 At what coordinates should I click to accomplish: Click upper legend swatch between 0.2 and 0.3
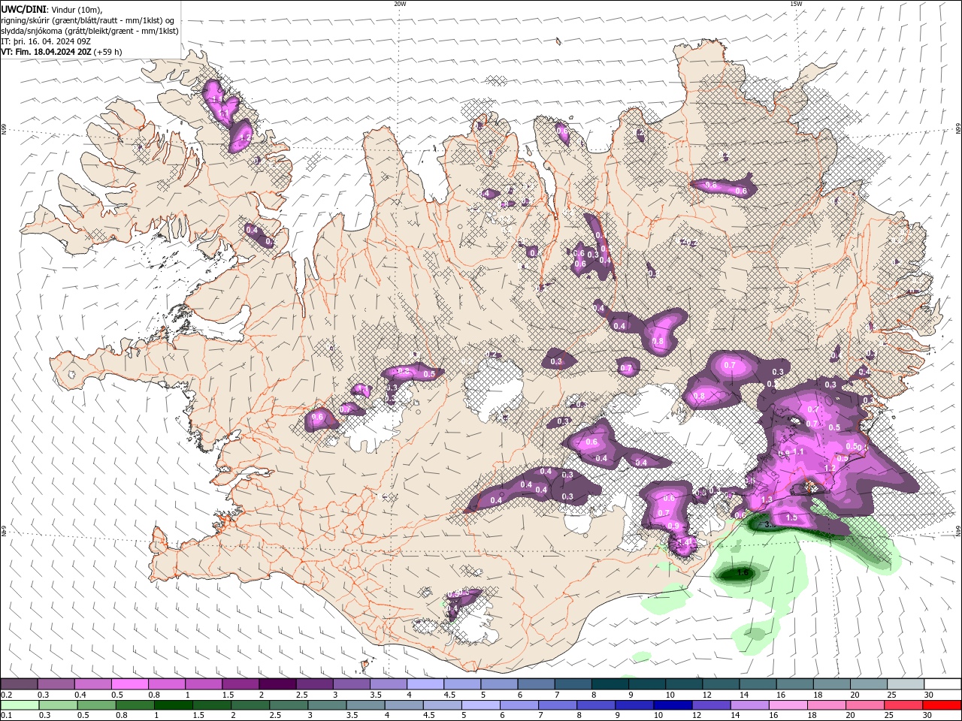20,684
